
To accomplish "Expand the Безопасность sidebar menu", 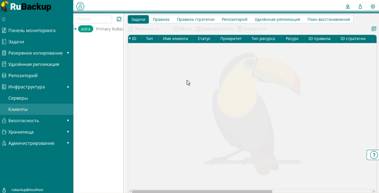I will click(68, 121).
